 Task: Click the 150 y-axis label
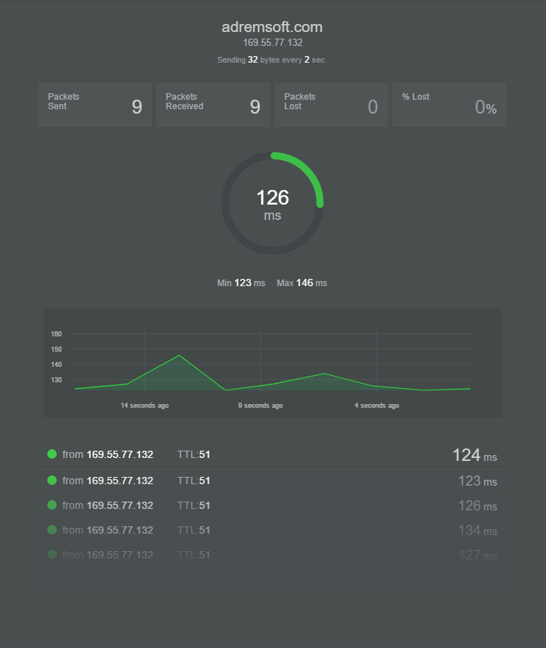[57, 349]
